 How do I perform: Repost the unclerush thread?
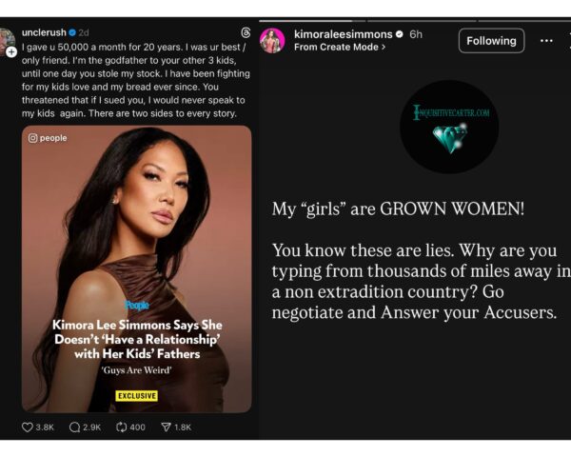[x=121, y=427]
